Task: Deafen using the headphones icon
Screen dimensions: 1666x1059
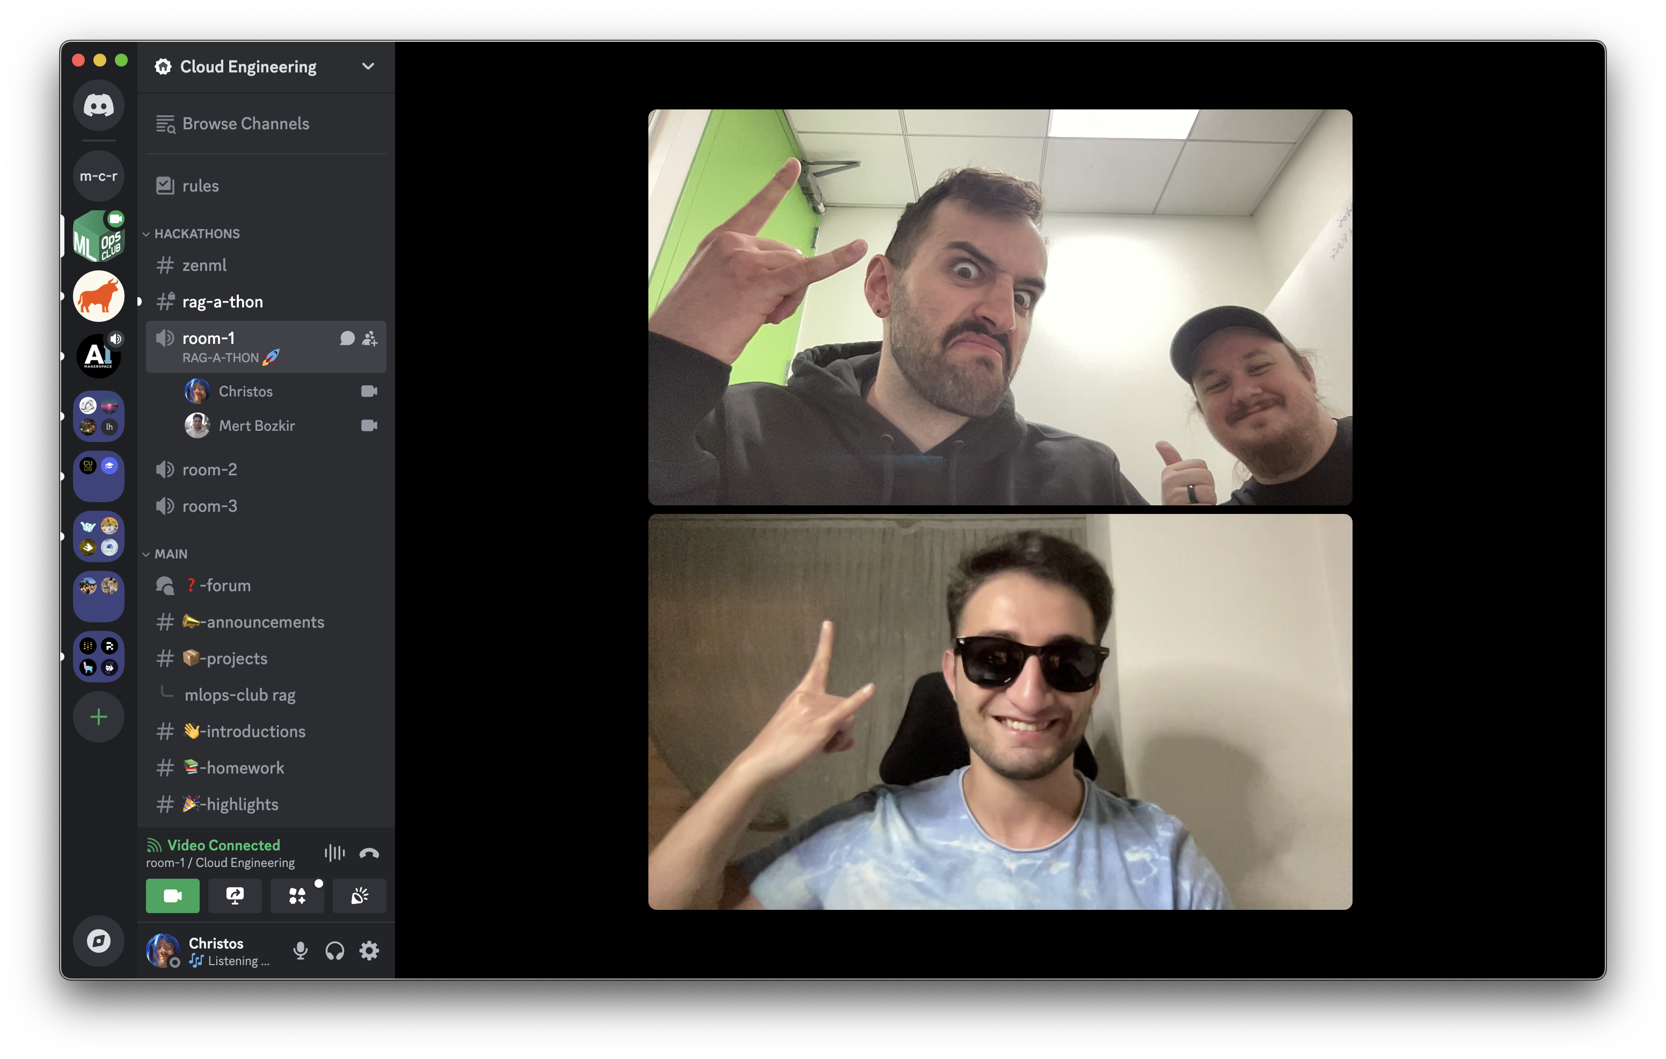Action: tap(335, 951)
